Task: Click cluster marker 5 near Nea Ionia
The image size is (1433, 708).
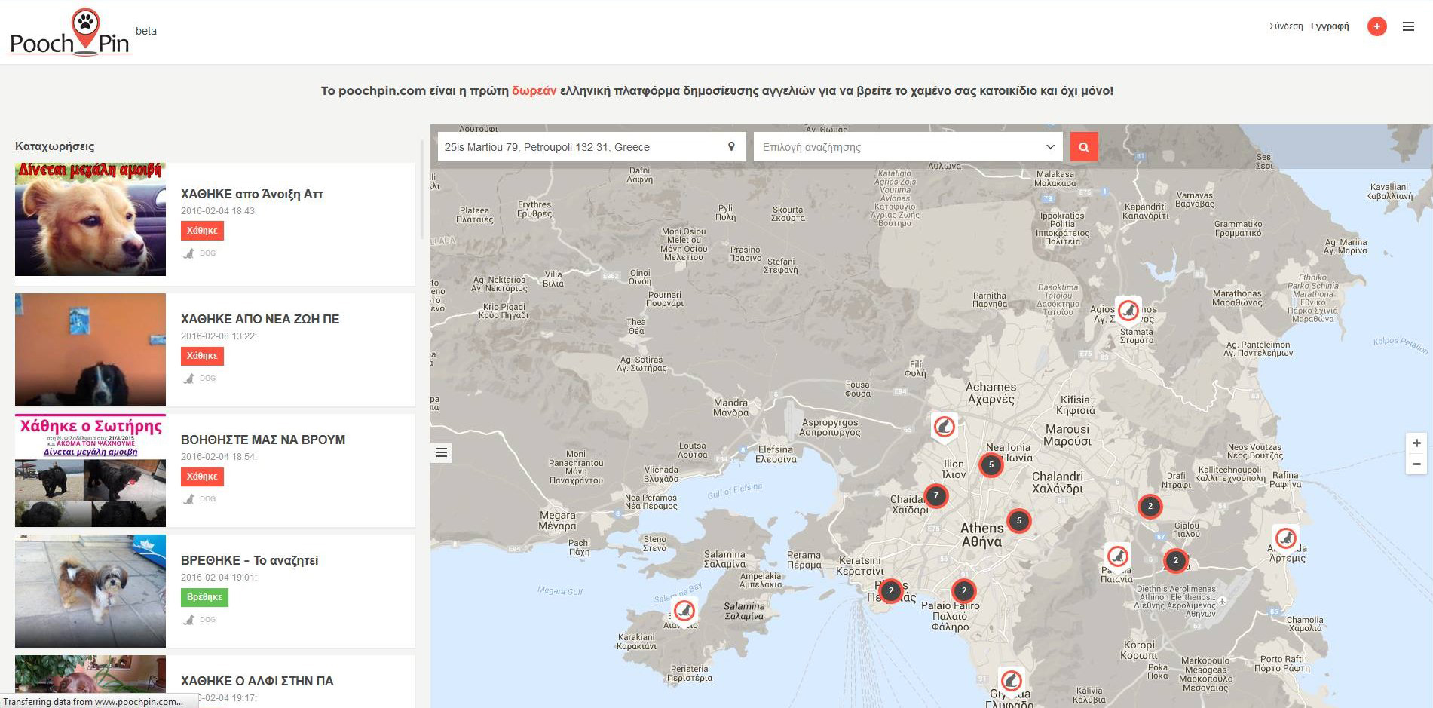Action: [991, 465]
